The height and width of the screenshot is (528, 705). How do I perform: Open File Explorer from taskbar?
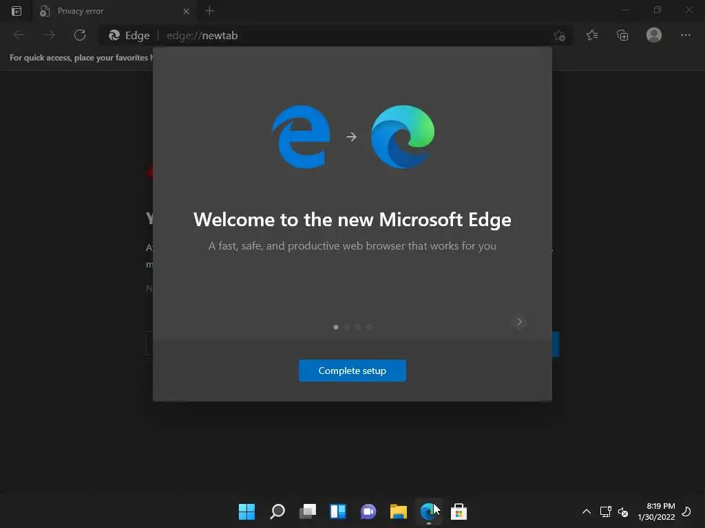[x=399, y=511]
